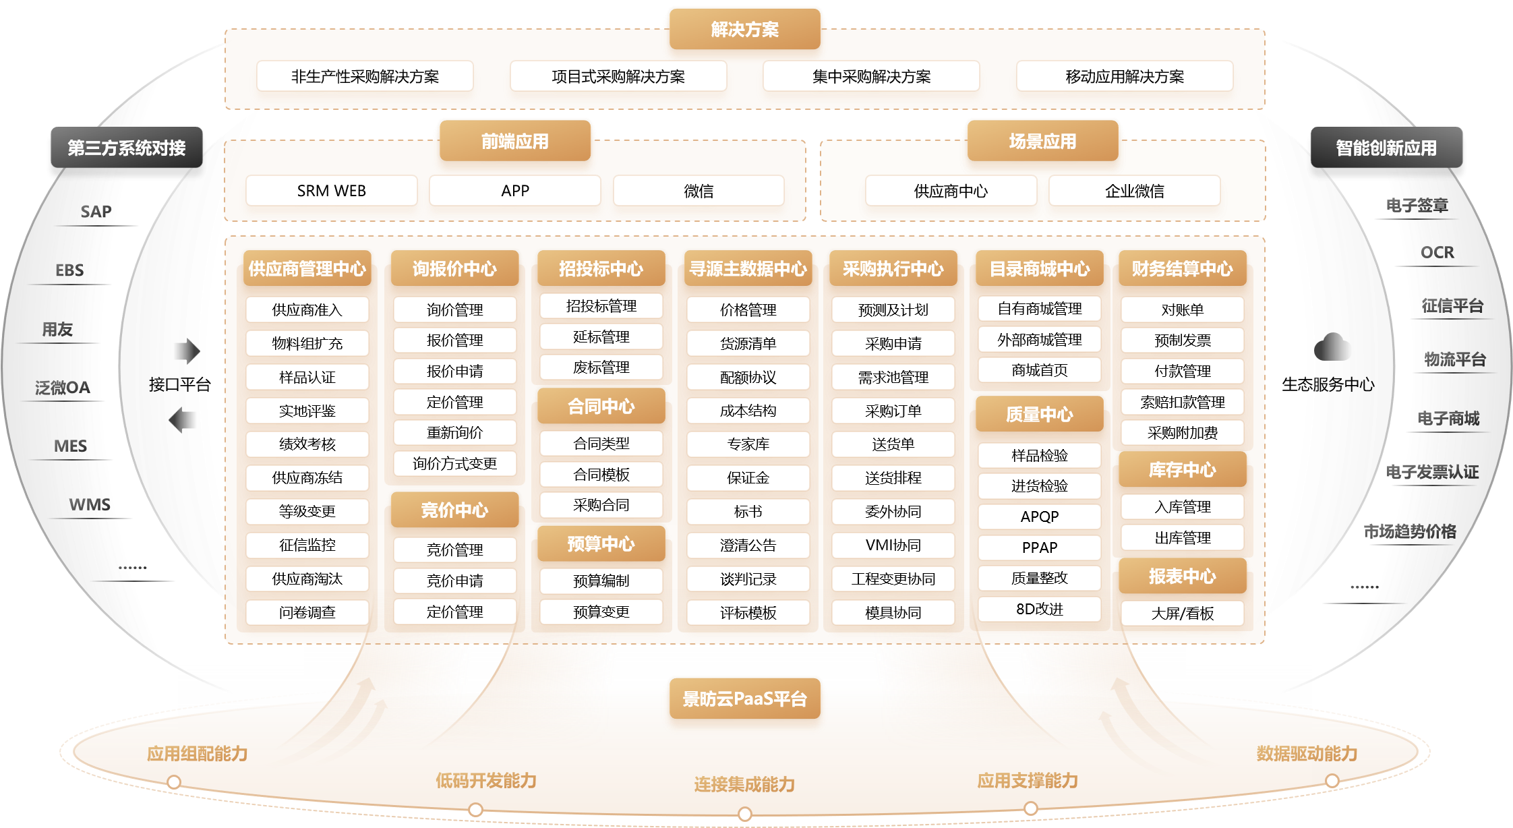Click the circle marker under 应用组配能力
The image size is (1513, 828).
click(174, 782)
